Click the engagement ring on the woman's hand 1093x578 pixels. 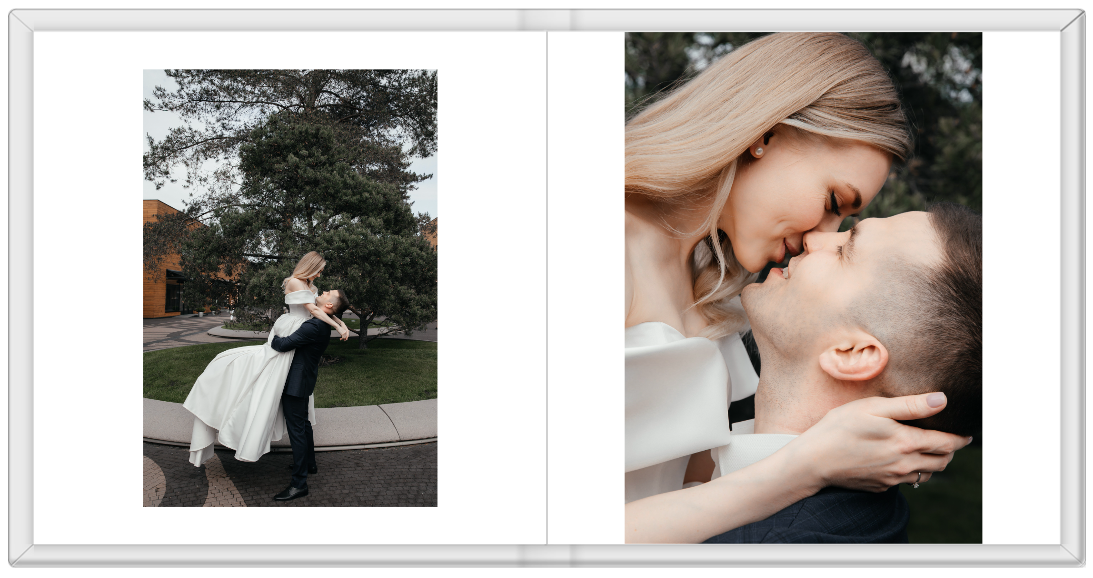916,482
